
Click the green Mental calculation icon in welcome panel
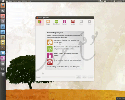50,49
